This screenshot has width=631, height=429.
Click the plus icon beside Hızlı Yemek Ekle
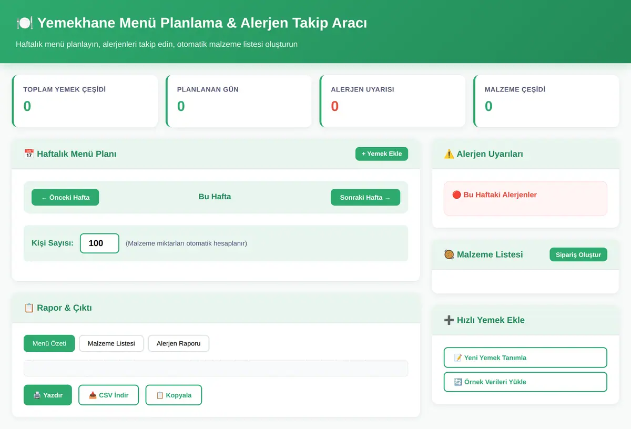pyautogui.click(x=449, y=320)
